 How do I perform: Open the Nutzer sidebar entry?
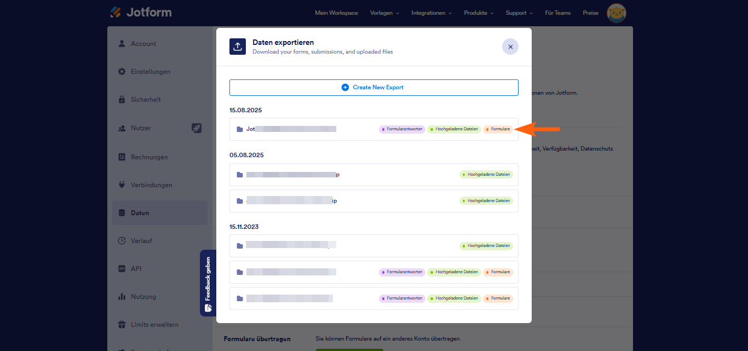(x=159, y=128)
